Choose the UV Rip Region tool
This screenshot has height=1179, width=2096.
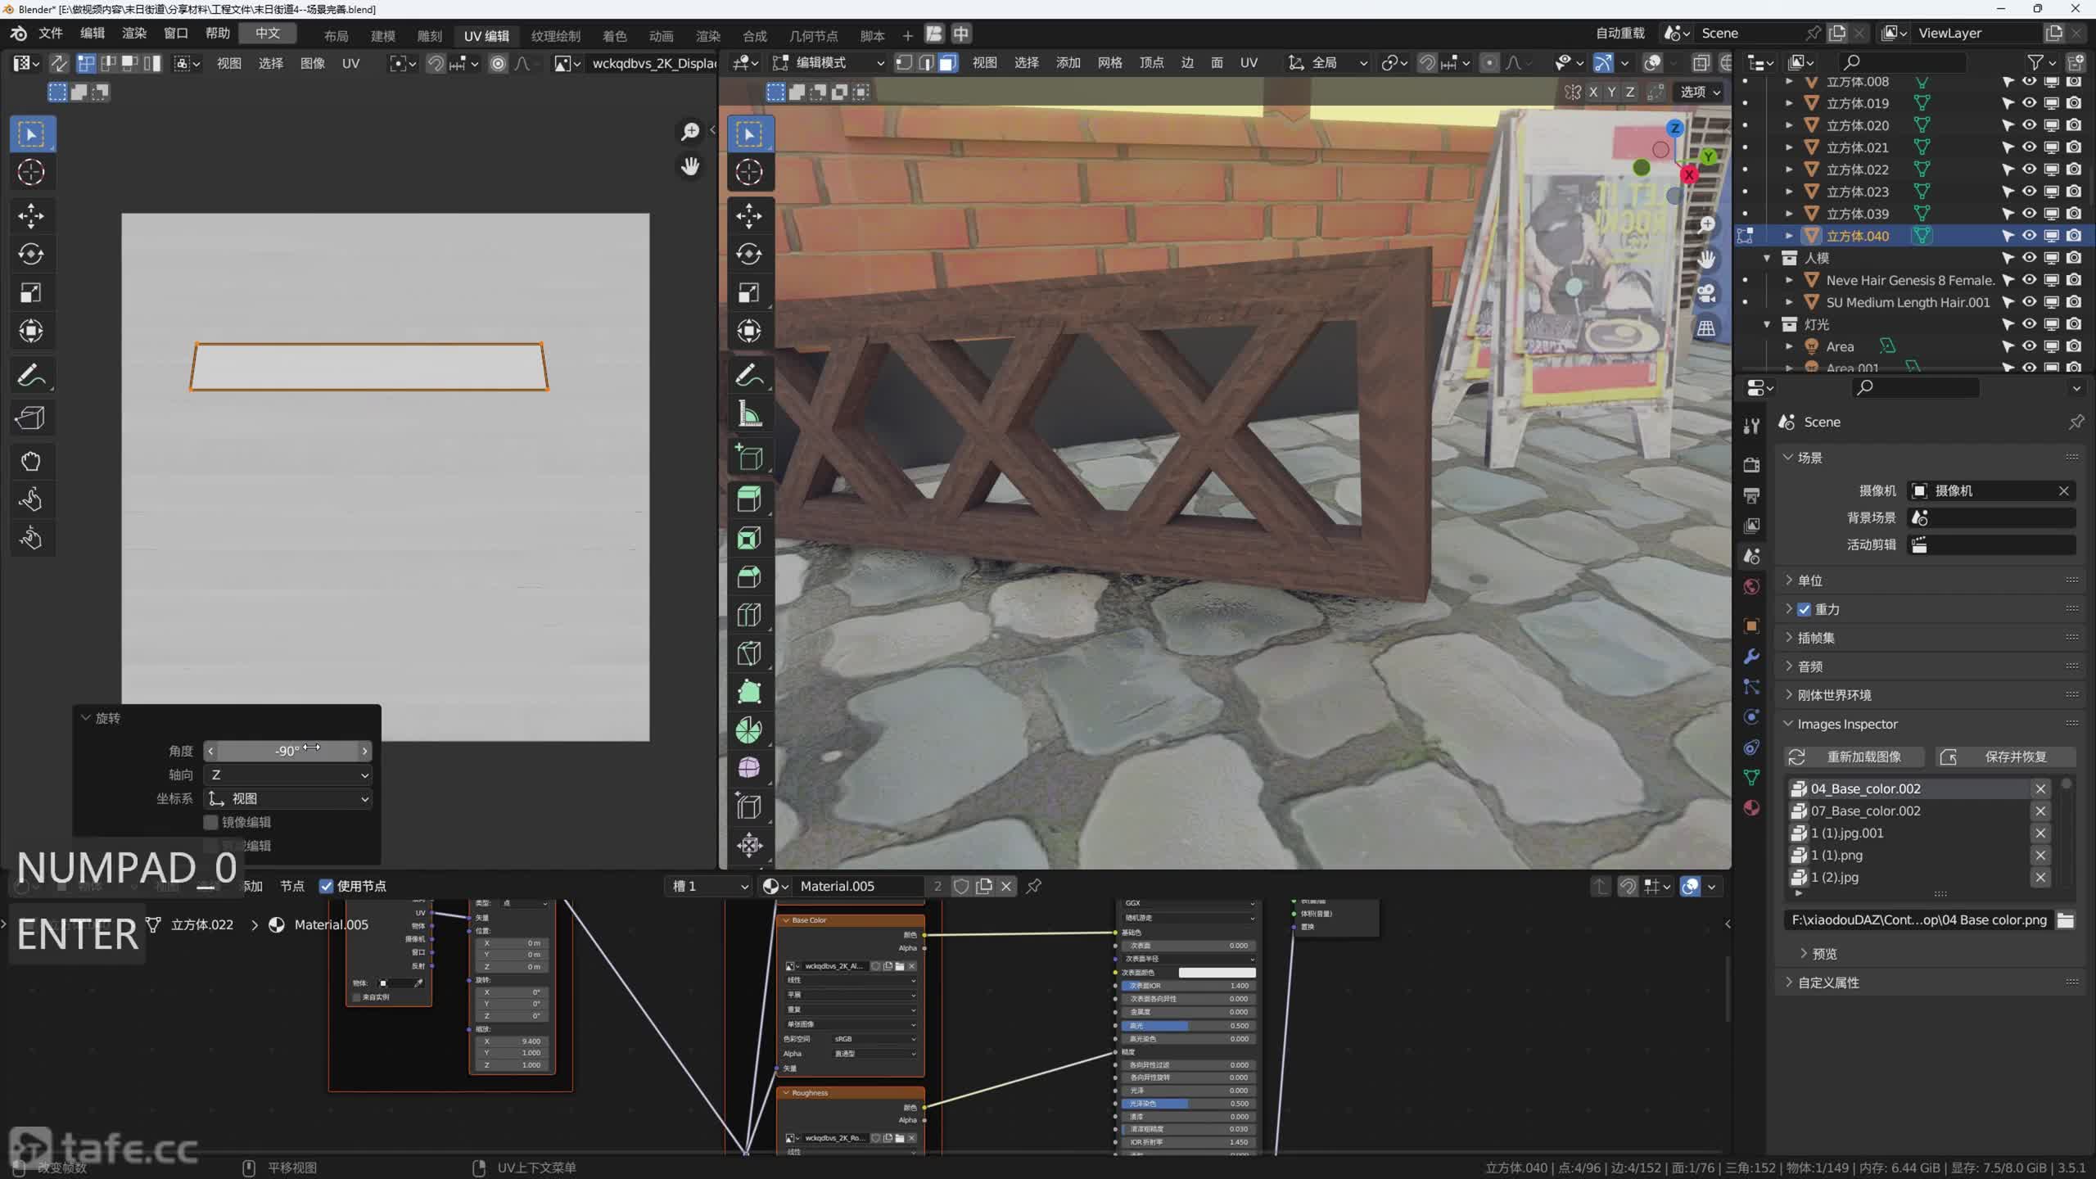pos(31,418)
